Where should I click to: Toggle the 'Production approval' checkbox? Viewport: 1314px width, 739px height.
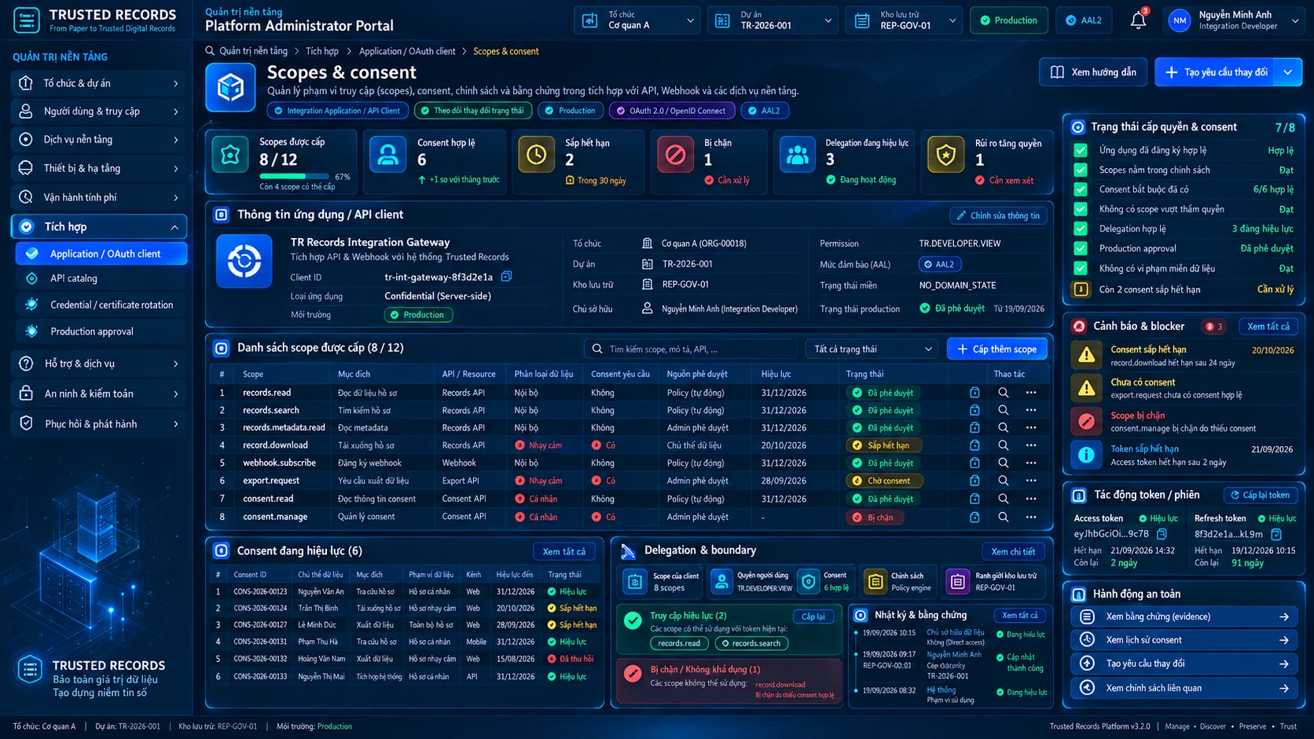pyautogui.click(x=1081, y=248)
